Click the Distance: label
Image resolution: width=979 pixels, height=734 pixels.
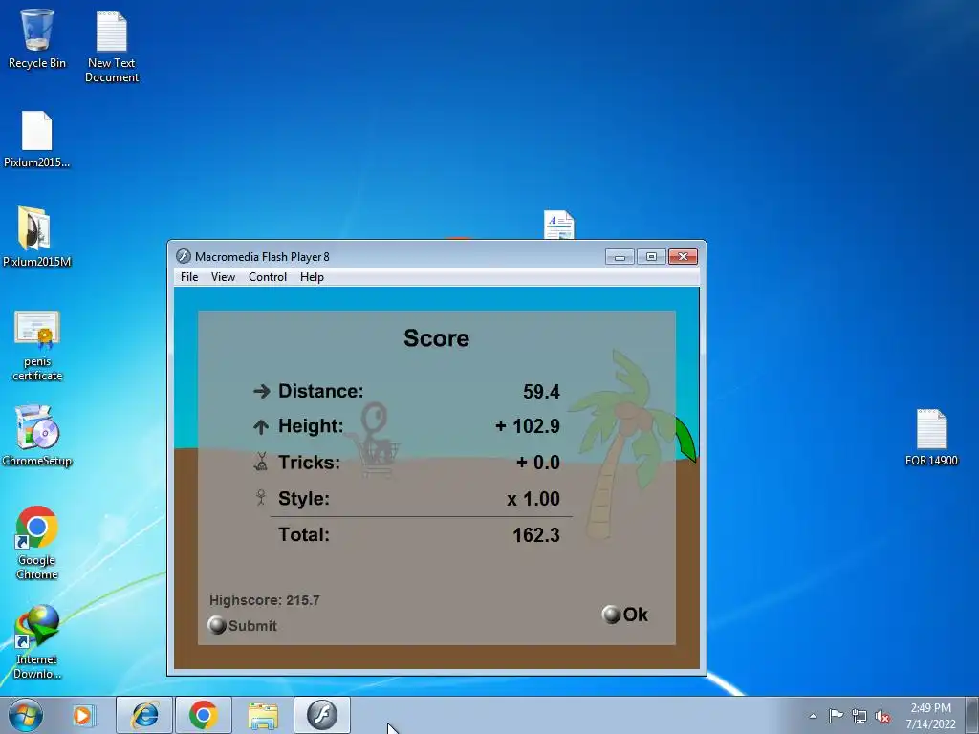pos(321,391)
